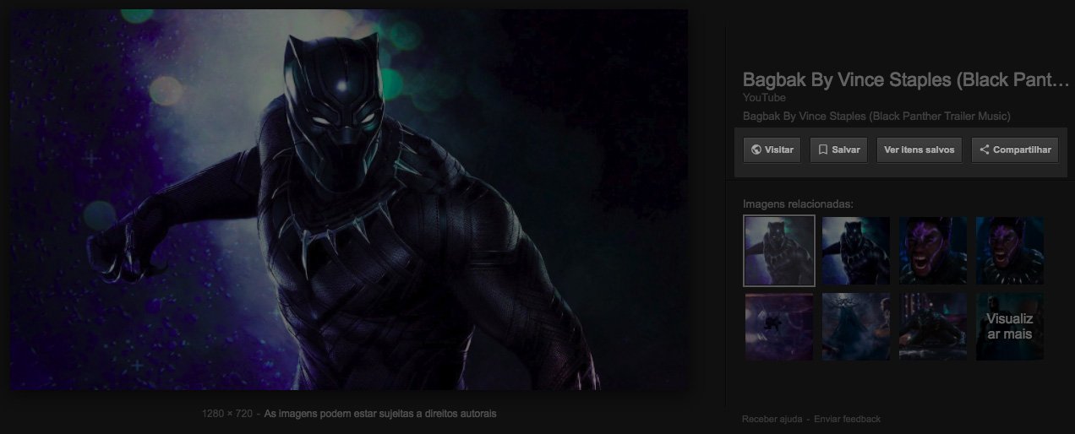Select the horned-helmet figure thumbnail

[x=855, y=327]
